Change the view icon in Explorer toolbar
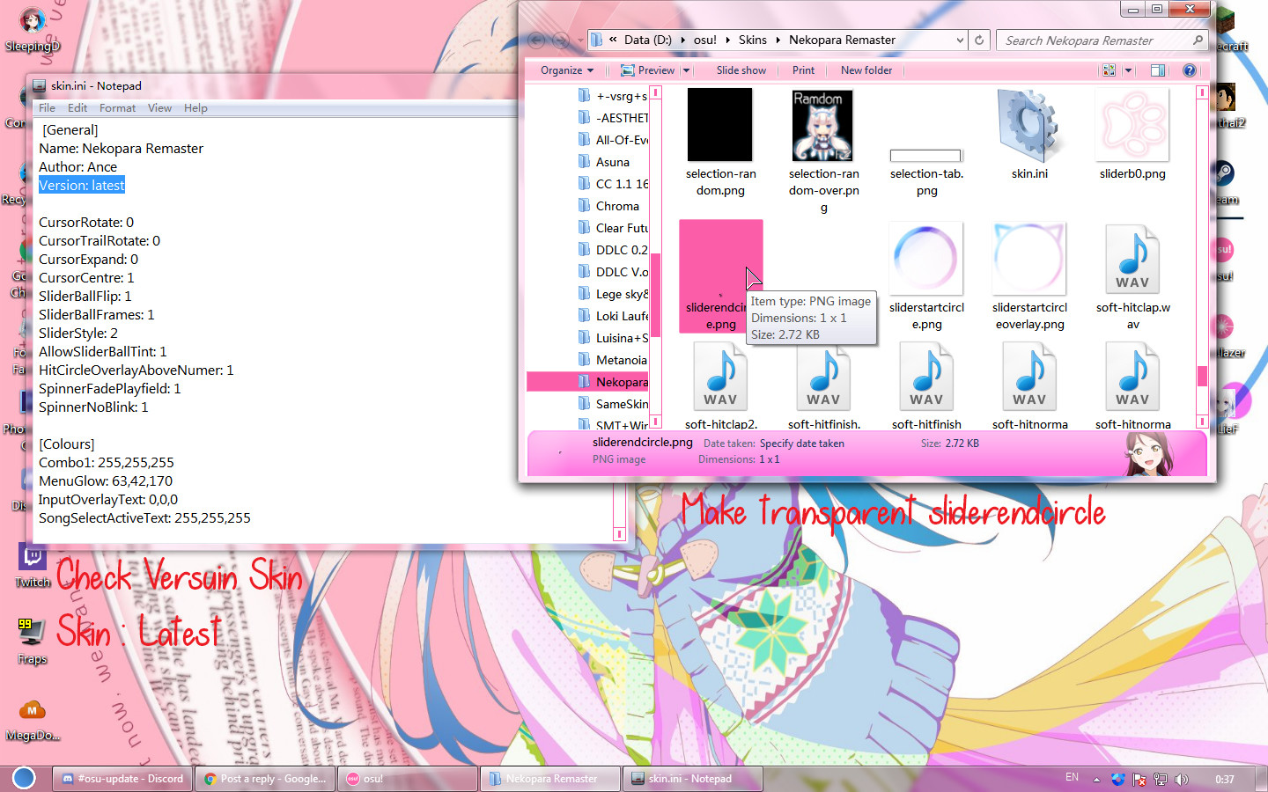This screenshot has height=792, width=1268. coord(1109,70)
